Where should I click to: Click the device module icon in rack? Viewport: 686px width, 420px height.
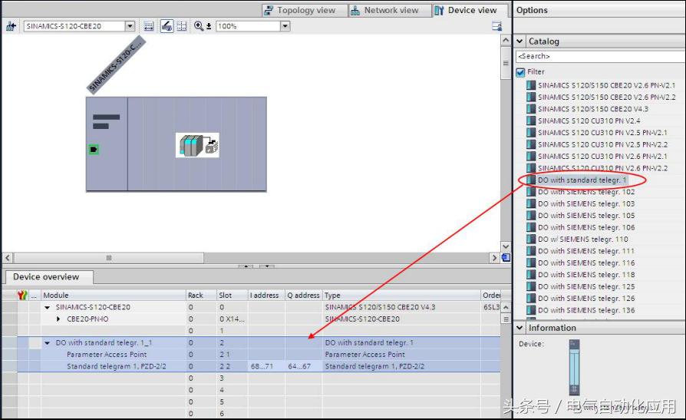tap(197, 145)
